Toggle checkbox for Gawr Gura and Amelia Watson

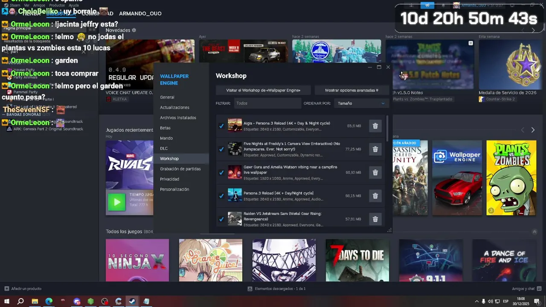(x=221, y=173)
